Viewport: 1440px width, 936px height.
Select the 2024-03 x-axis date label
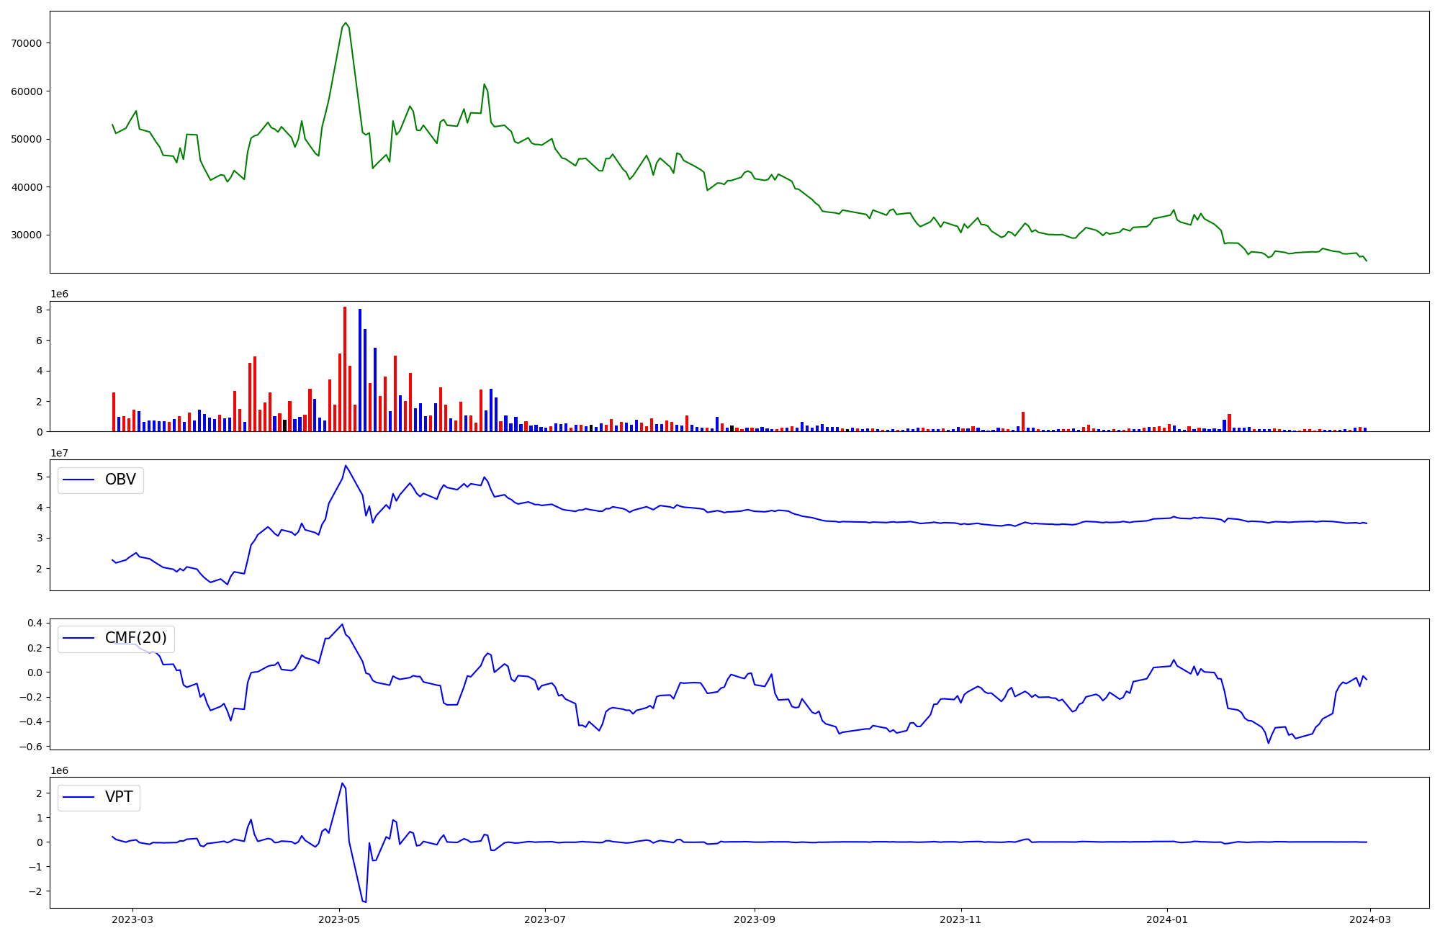(1370, 919)
